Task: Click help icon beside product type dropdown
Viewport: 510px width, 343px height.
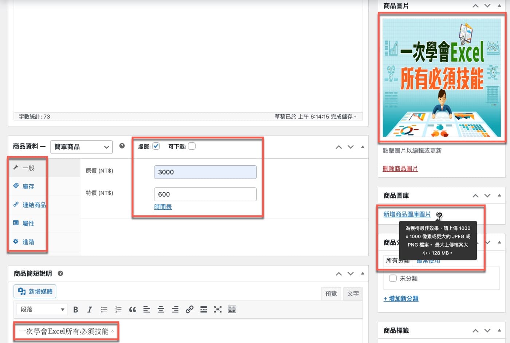Action: point(122,146)
